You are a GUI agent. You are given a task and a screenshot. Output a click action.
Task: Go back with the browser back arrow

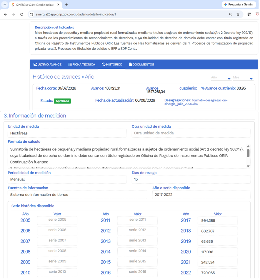5,14
